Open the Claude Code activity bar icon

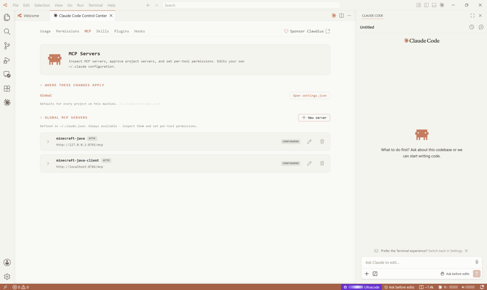pos(7,103)
